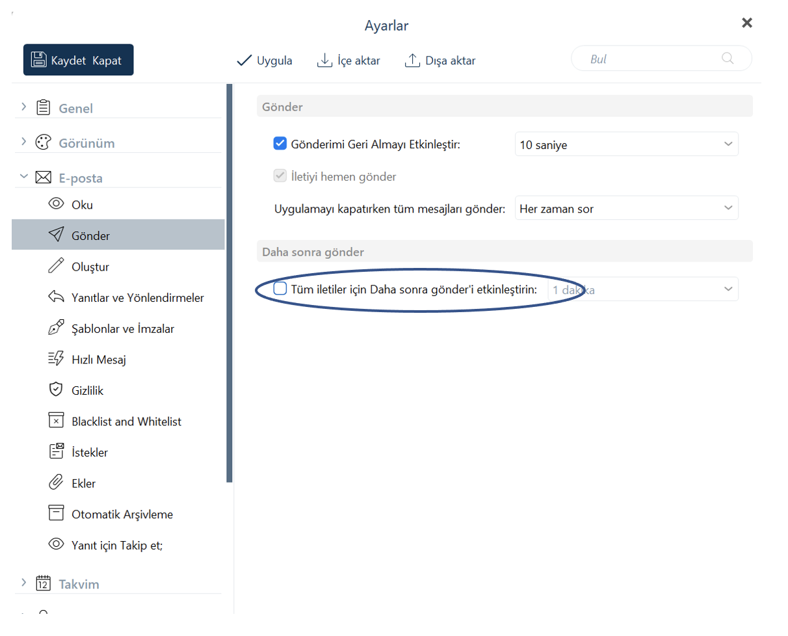Screen dimensions: 788x636
Task: Expand the Genel section chevron
Action: click(x=23, y=107)
